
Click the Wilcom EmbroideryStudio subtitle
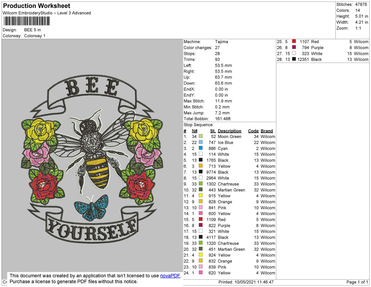click(x=47, y=13)
